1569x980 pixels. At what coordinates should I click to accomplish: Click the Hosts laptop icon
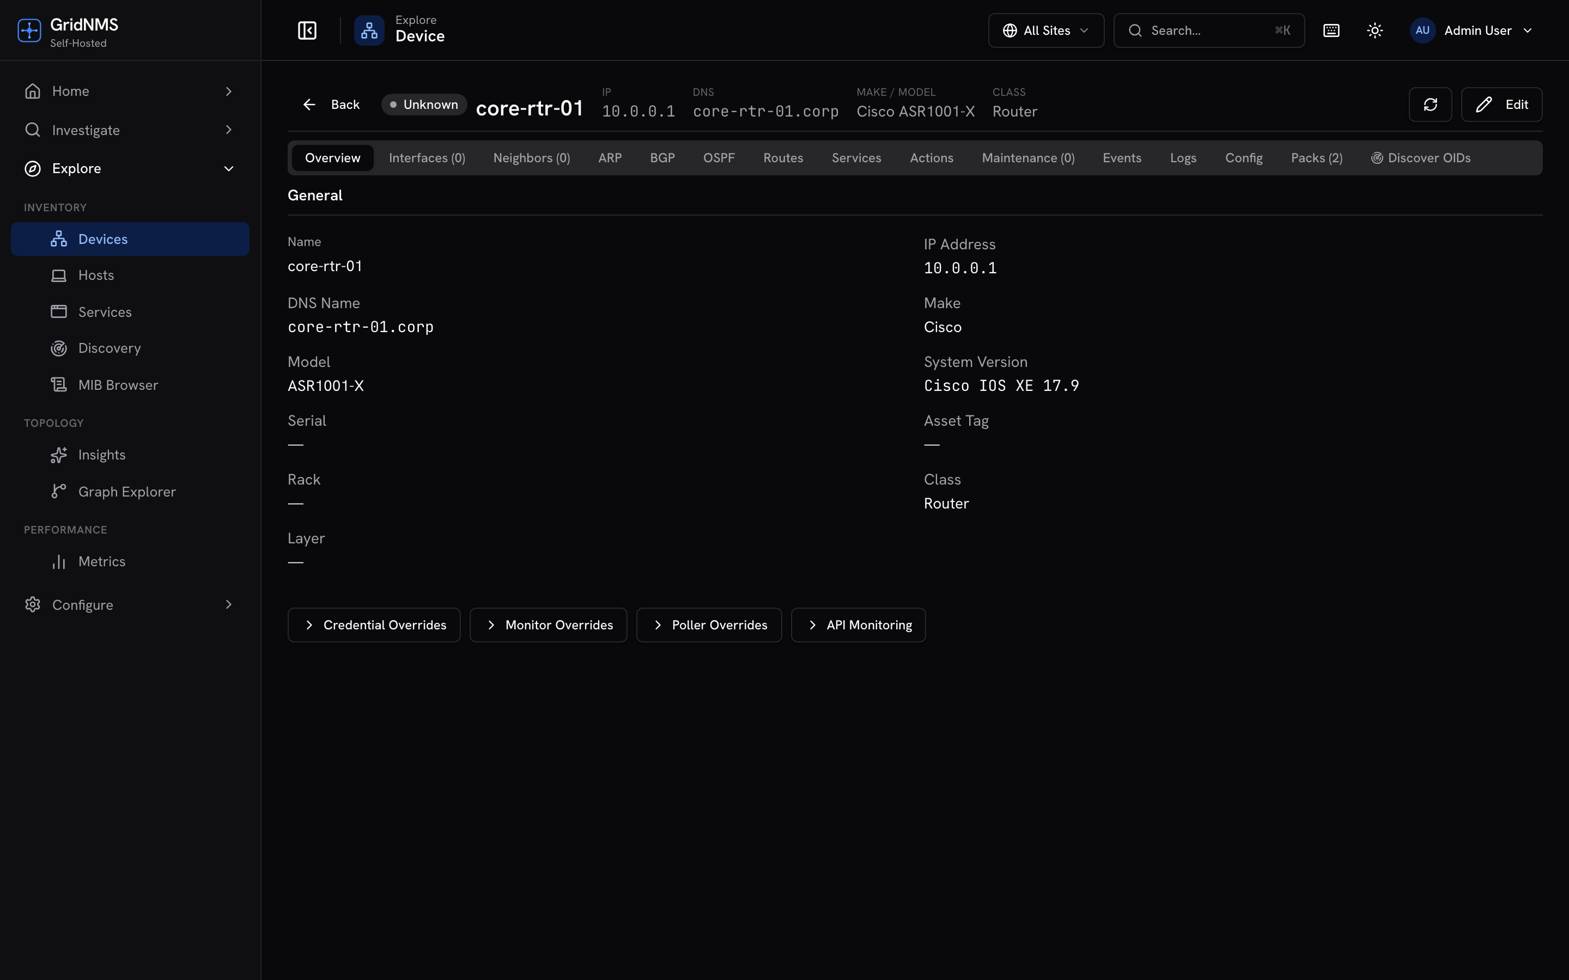[59, 275]
